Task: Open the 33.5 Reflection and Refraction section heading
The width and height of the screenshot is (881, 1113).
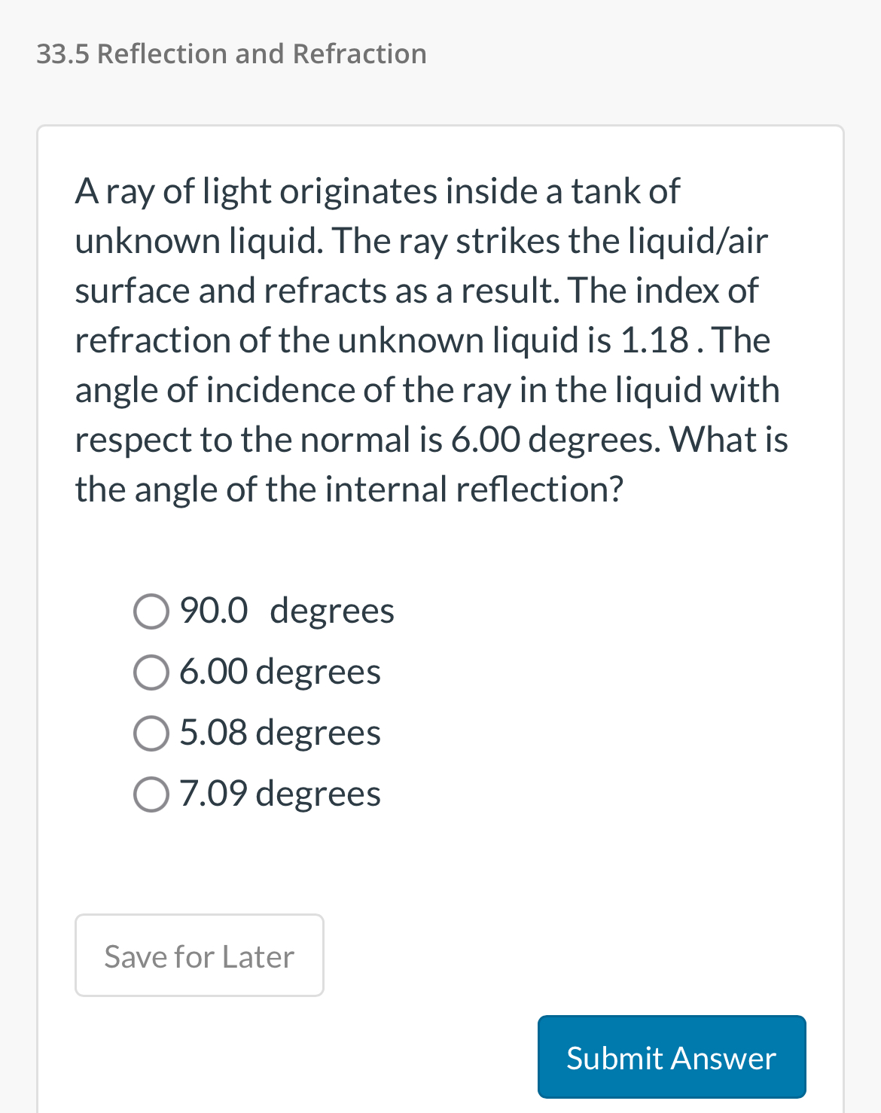Action: click(230, 53)
